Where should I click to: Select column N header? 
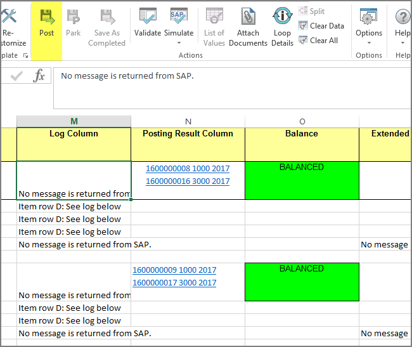188,121
